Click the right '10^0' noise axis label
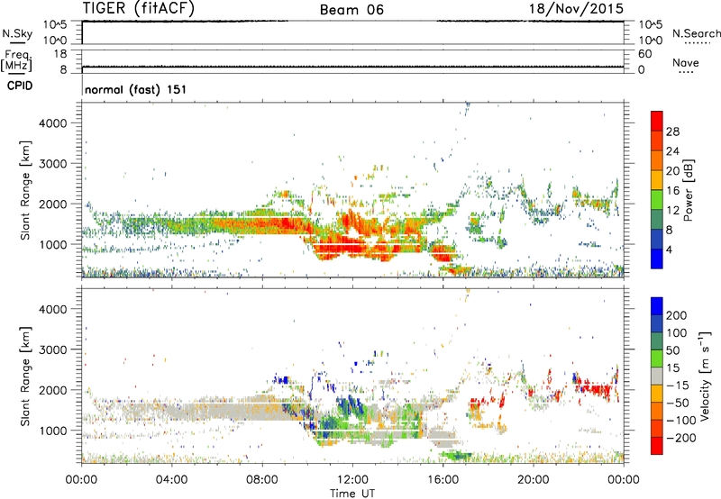This screenshot has width=721, height=499. [x=650, y=41]
